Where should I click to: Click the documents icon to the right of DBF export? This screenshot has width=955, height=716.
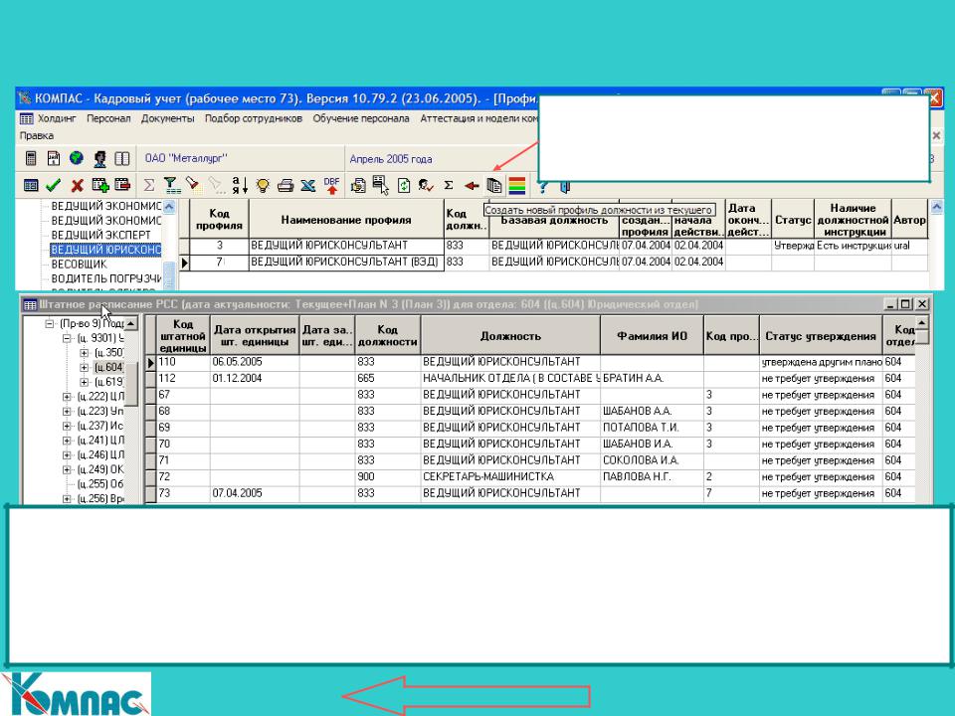(359, 185)
